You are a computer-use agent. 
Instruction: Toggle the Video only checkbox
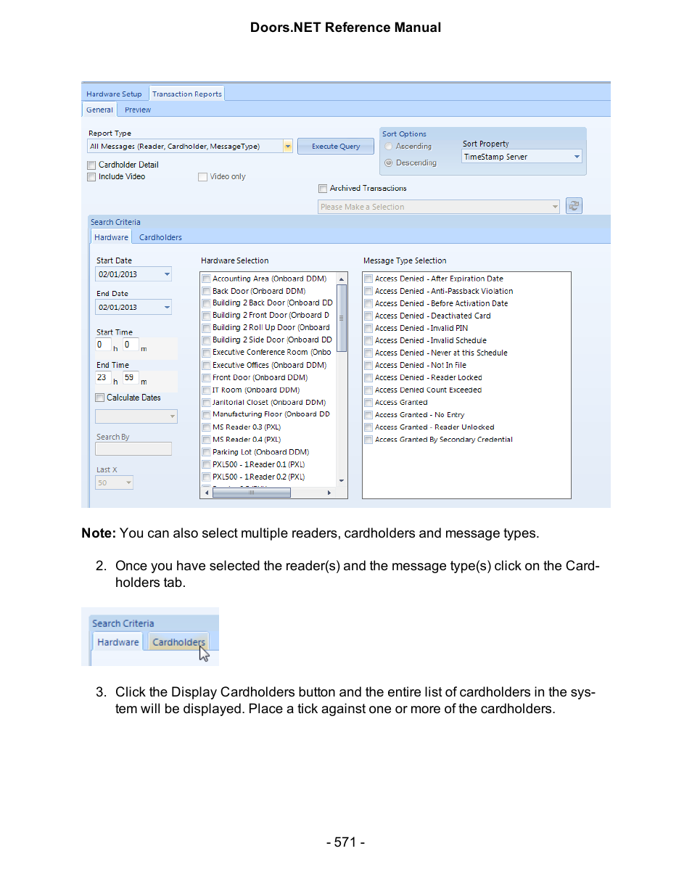click(x=203, y=177)
